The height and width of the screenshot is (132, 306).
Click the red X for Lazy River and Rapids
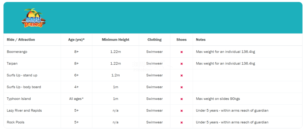(182, 111)
